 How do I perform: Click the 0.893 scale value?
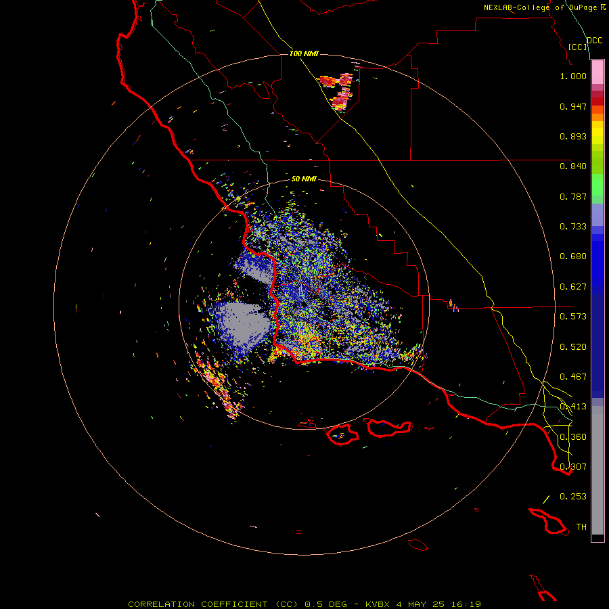coord(573,136)
